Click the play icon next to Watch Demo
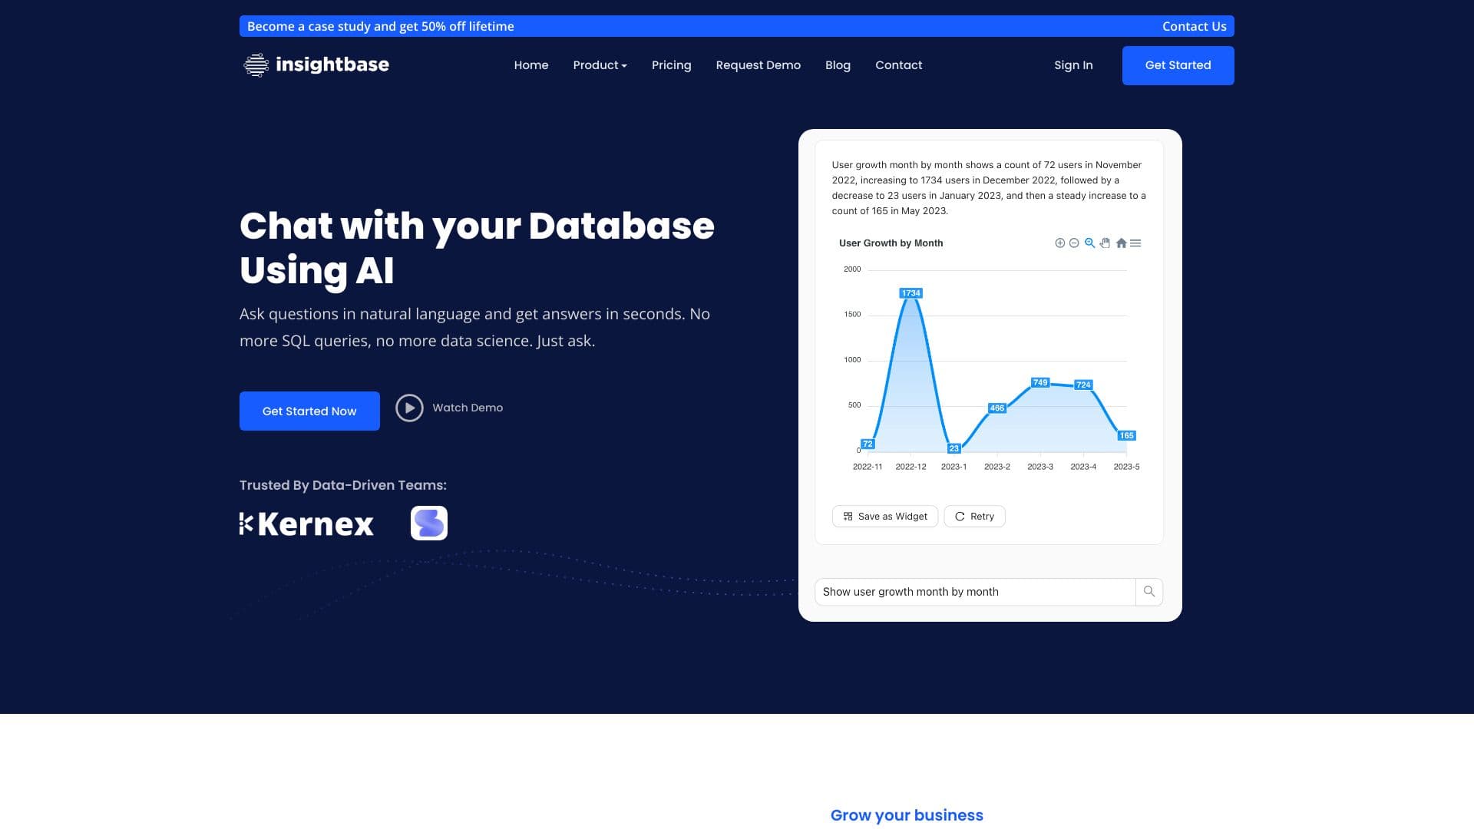Viewport: 1474px width, 829px height. click(x=409, y=408)
